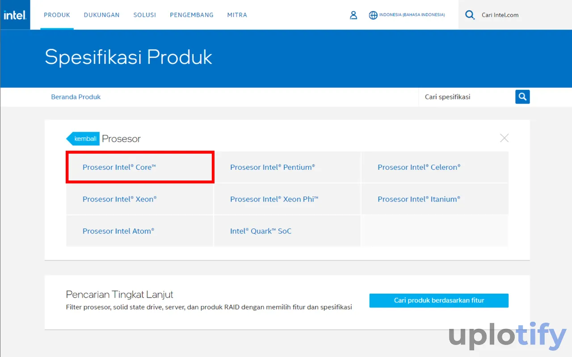The height and width of the screenshot is (357, 572).
Task: Open the PENGEMBANG menu
Action: click(192, 15)
